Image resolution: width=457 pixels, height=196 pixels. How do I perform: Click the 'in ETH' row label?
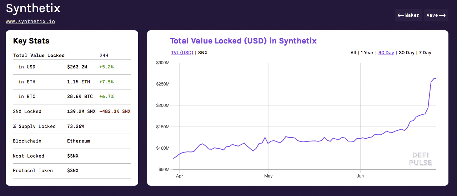click(27, 82)
